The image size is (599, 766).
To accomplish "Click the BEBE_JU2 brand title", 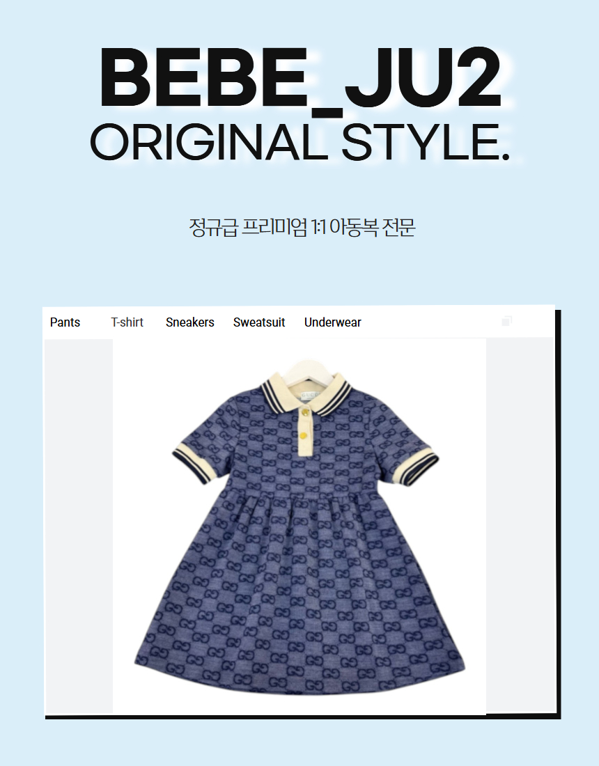I will (300, 78).
